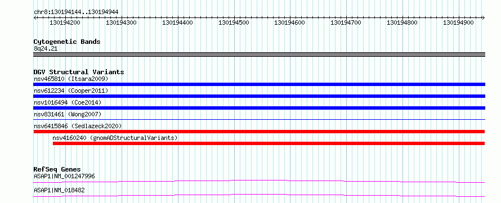Click ruler position 130194600
Viewport: 501px width, 203px height.
[x=290, y=23]
